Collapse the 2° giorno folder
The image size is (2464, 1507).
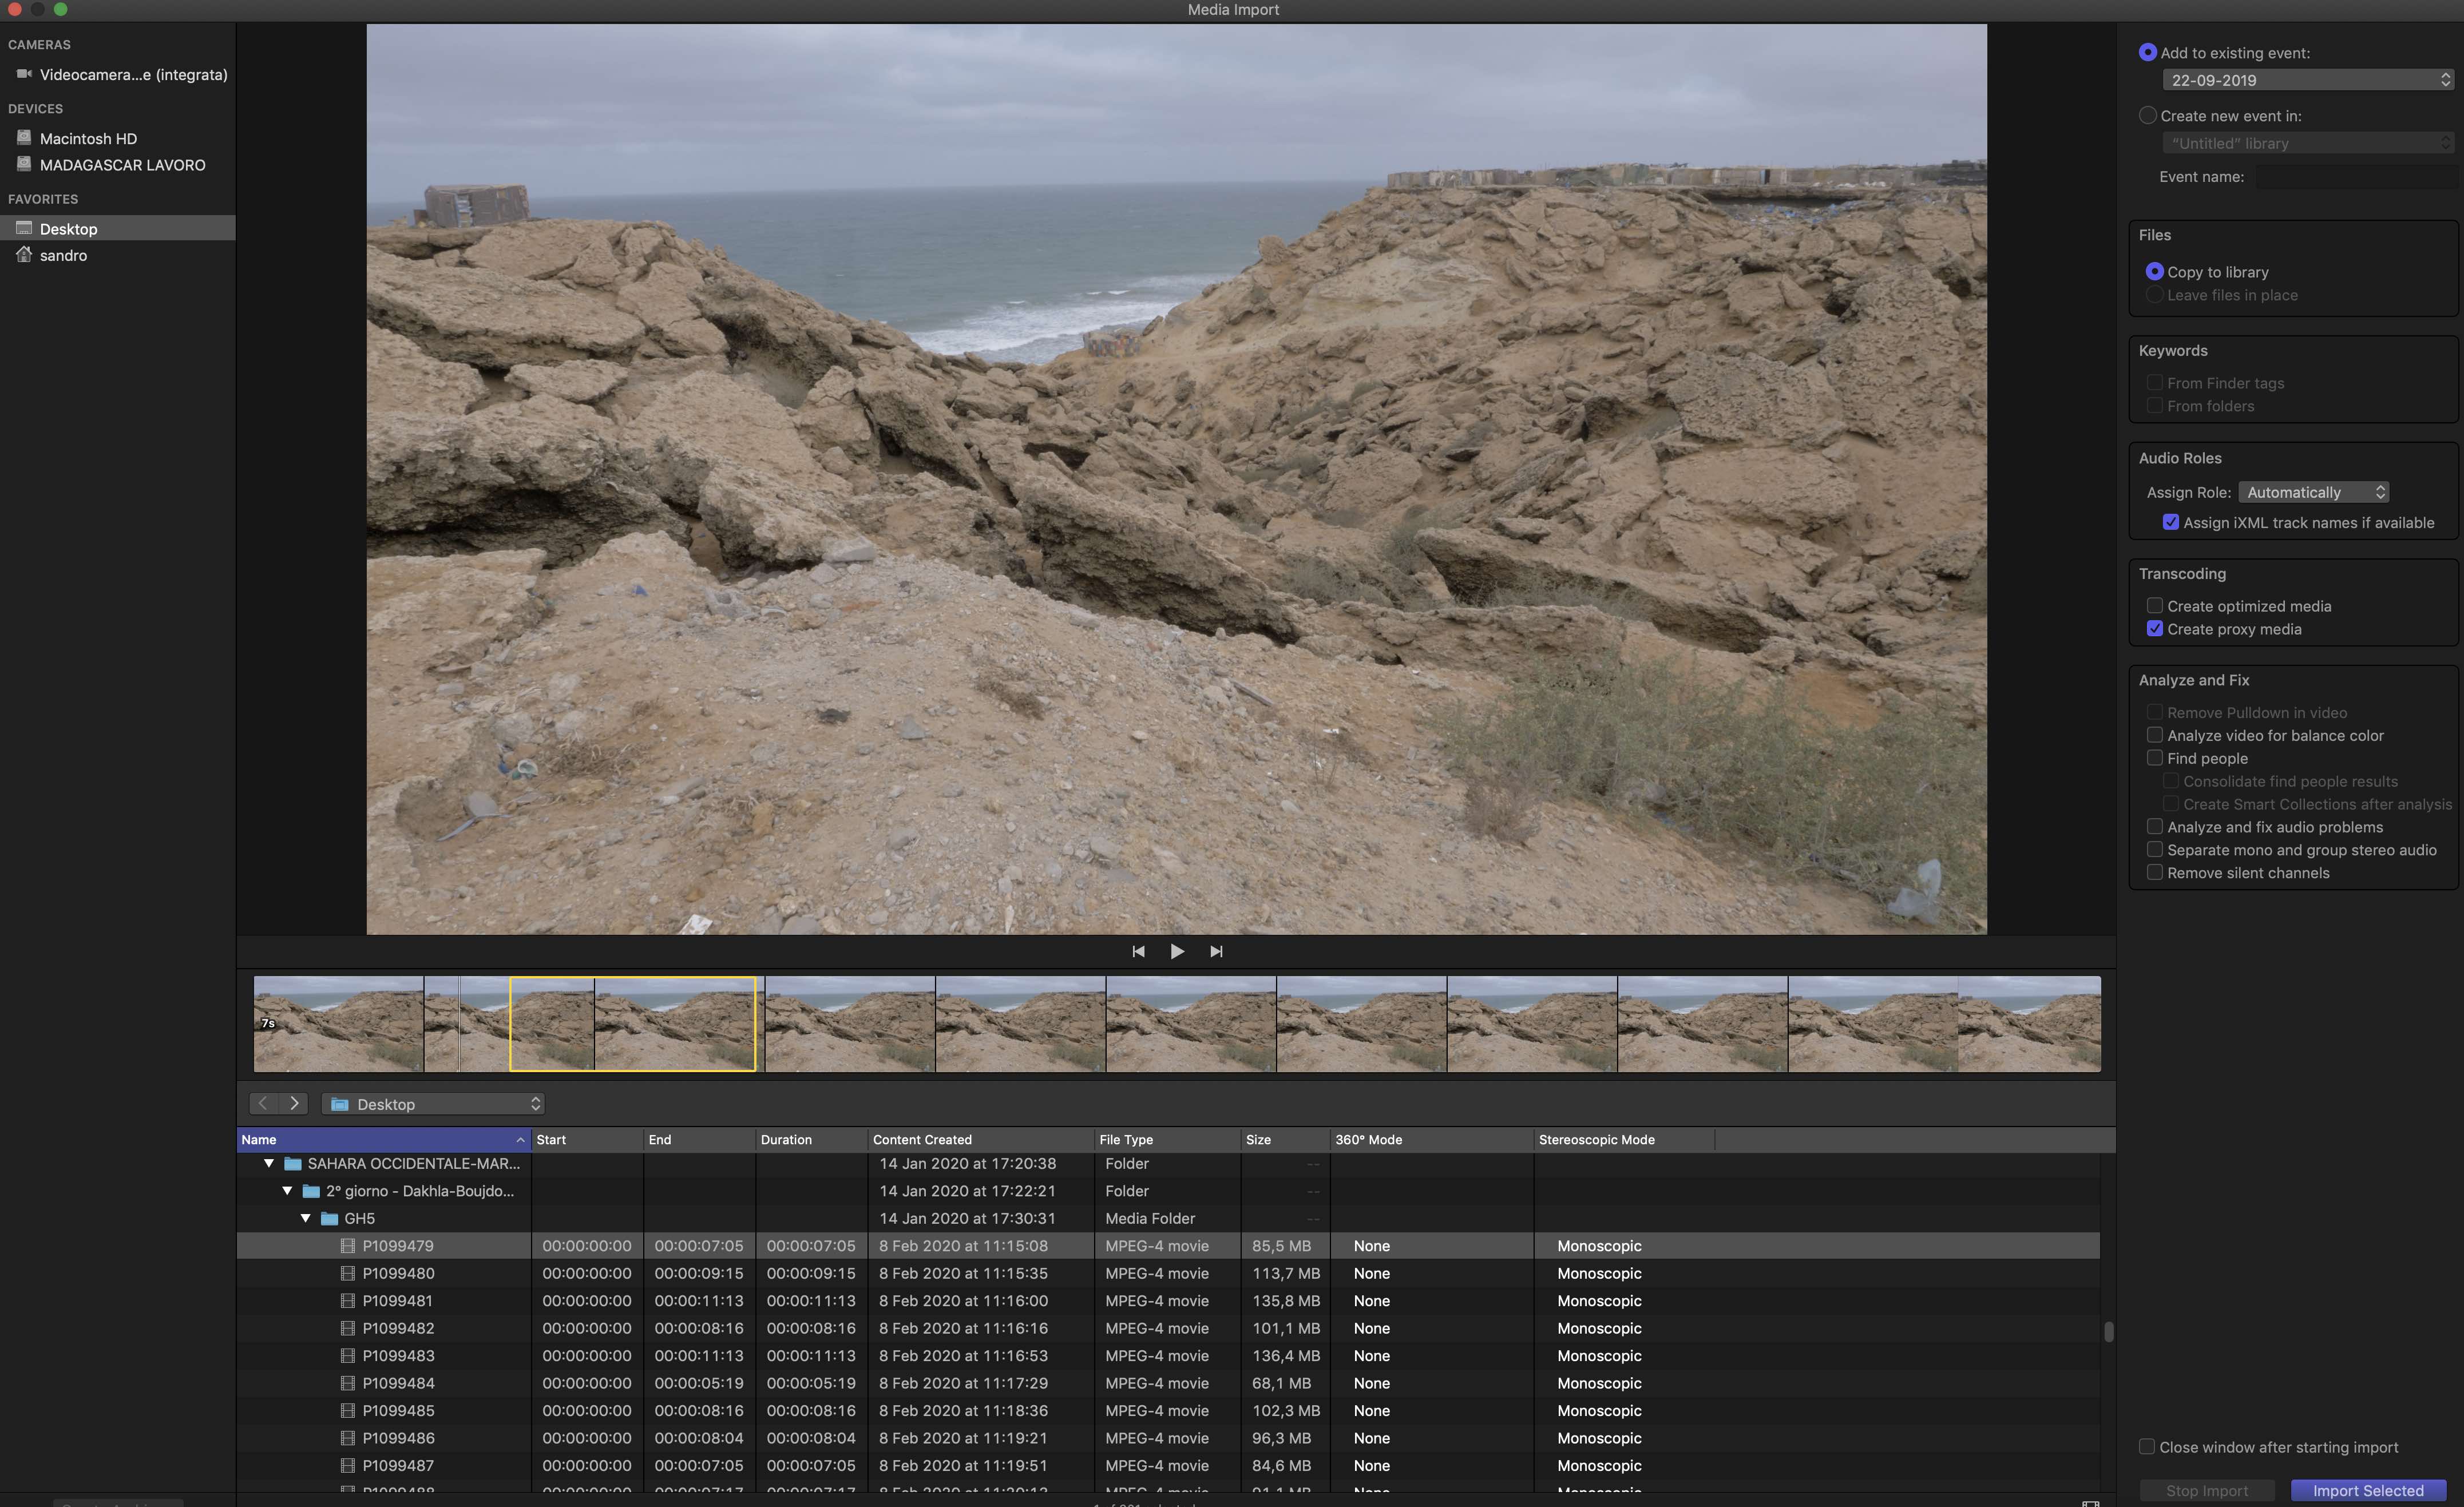point(287,1191)
